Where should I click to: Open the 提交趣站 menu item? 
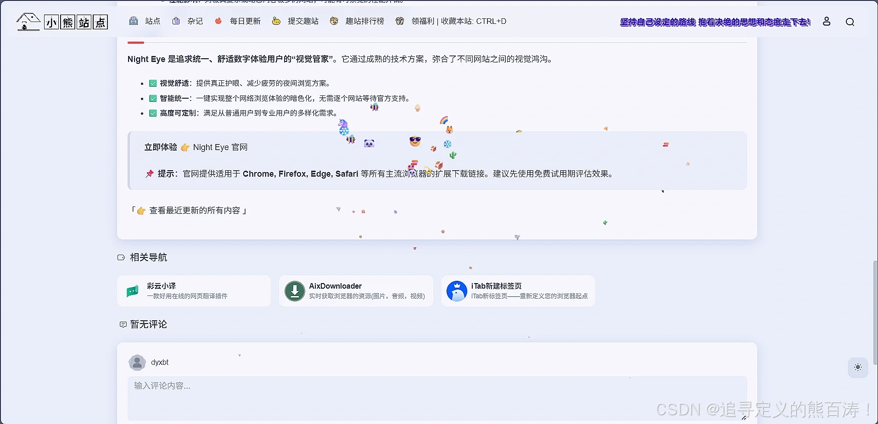303,21
